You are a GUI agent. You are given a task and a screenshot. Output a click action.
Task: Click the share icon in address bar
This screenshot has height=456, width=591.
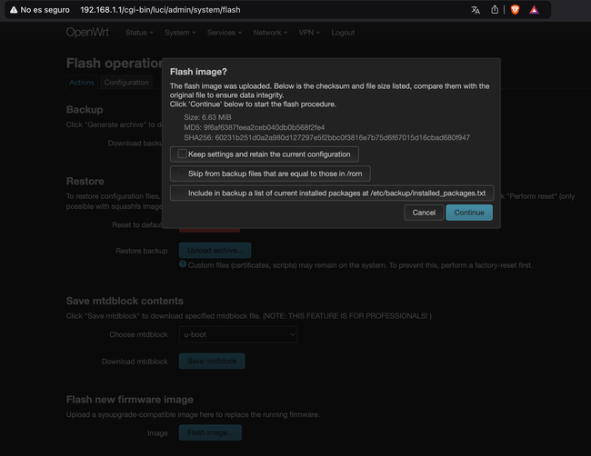[495, 10]
